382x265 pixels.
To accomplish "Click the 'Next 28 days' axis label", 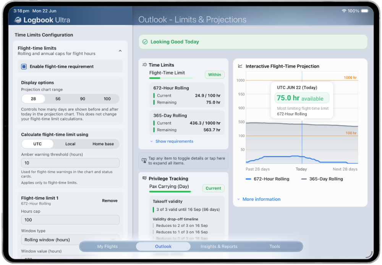I will pos(345,169).
